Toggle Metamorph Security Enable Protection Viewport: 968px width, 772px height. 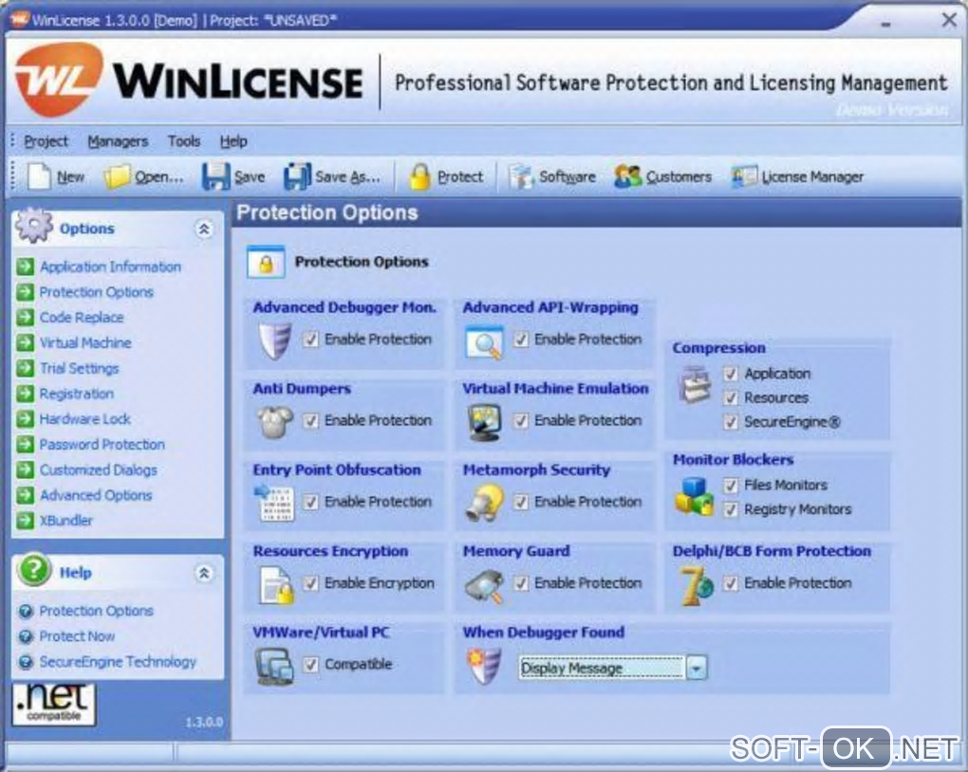(x=521, y=503)
